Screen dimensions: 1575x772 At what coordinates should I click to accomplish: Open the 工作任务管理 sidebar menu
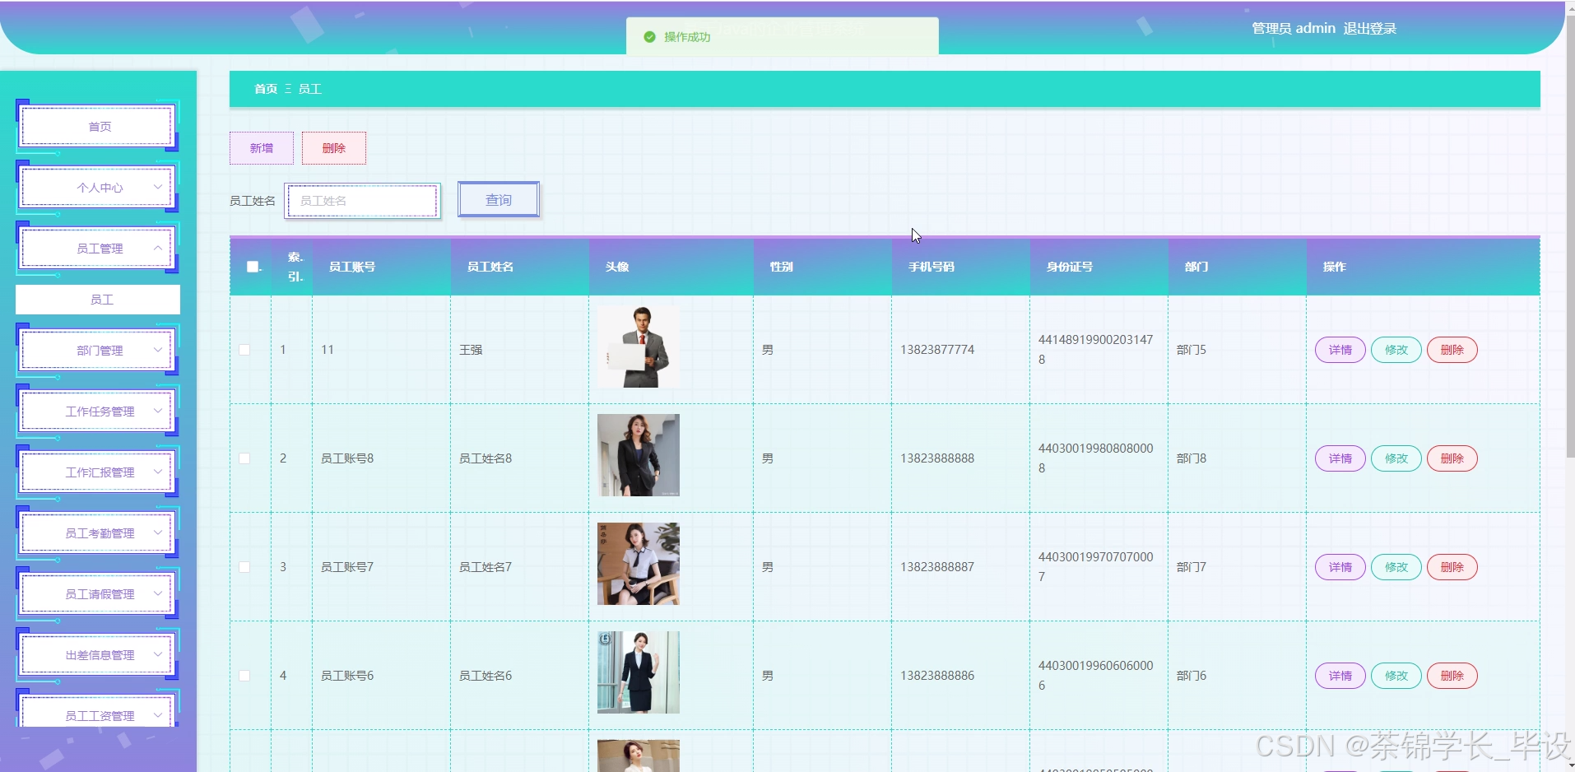[98, 412]
